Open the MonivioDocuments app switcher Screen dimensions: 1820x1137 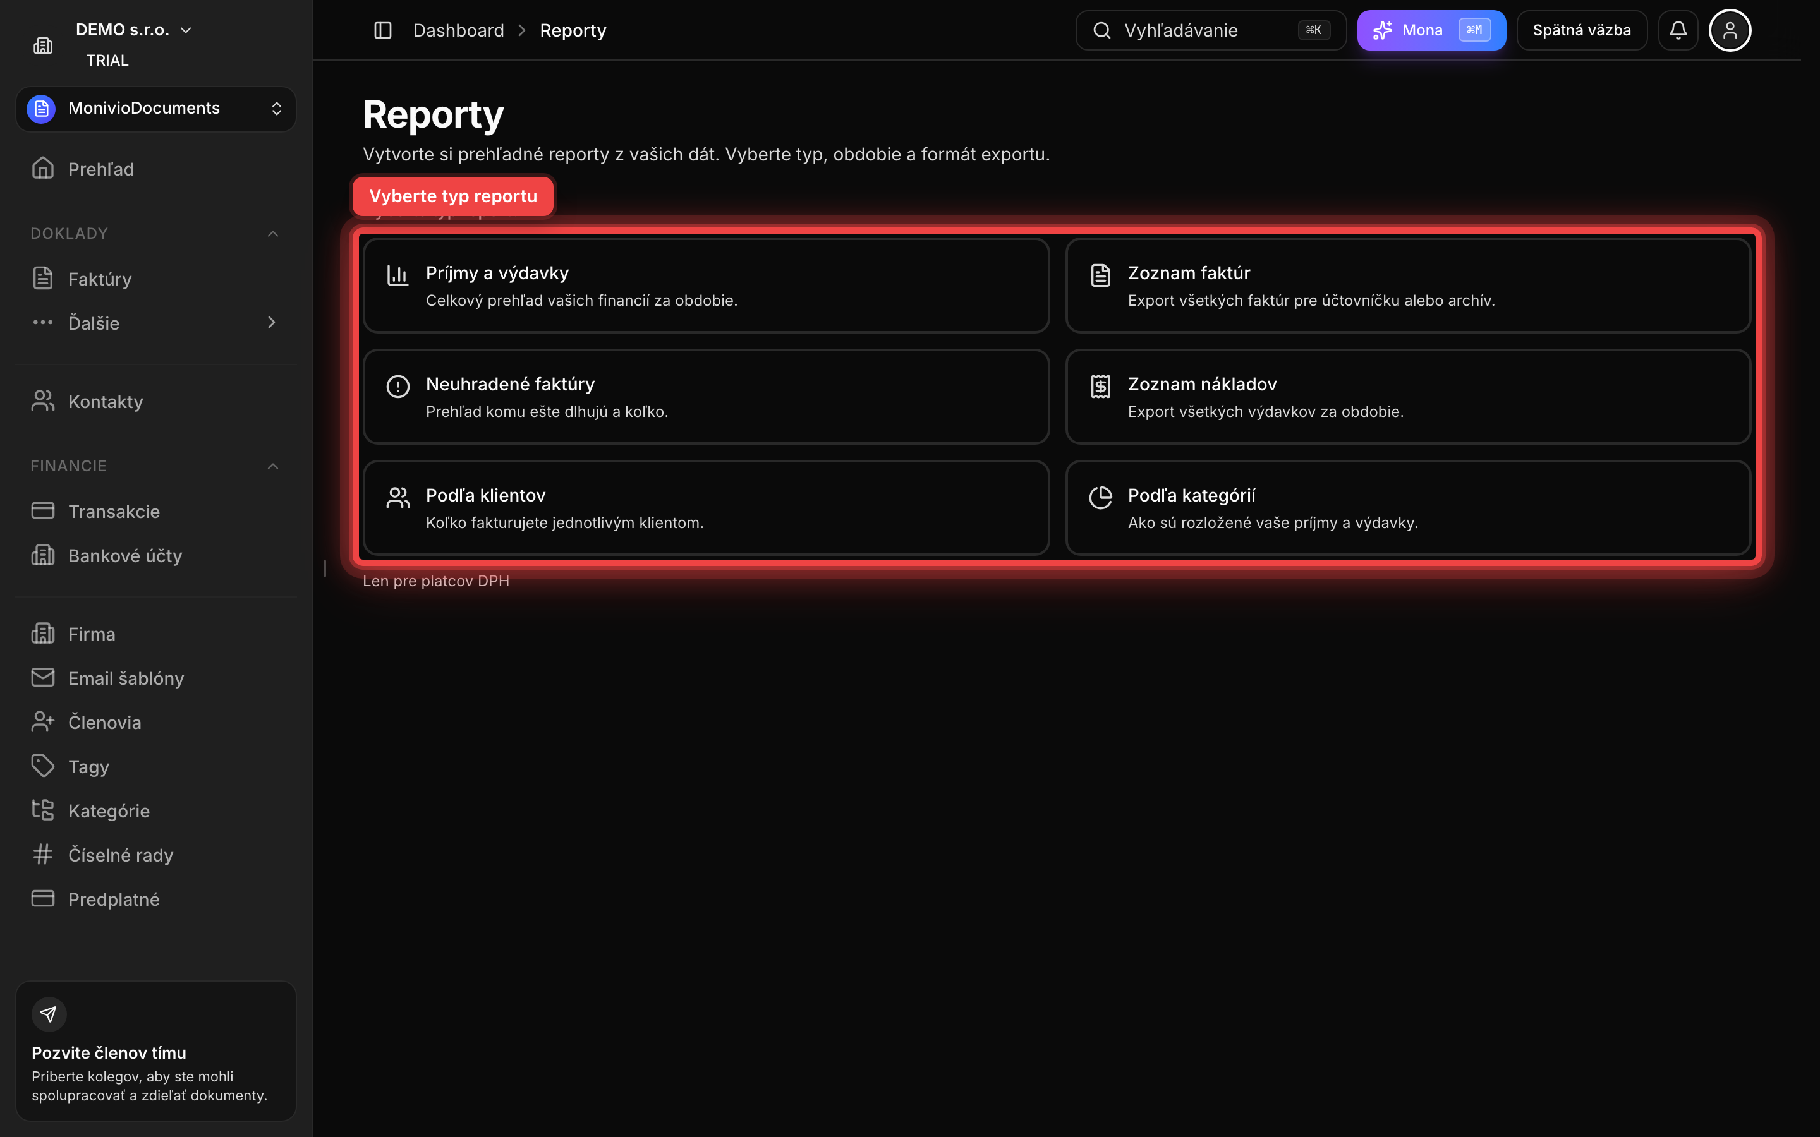(x=155, y=109)
